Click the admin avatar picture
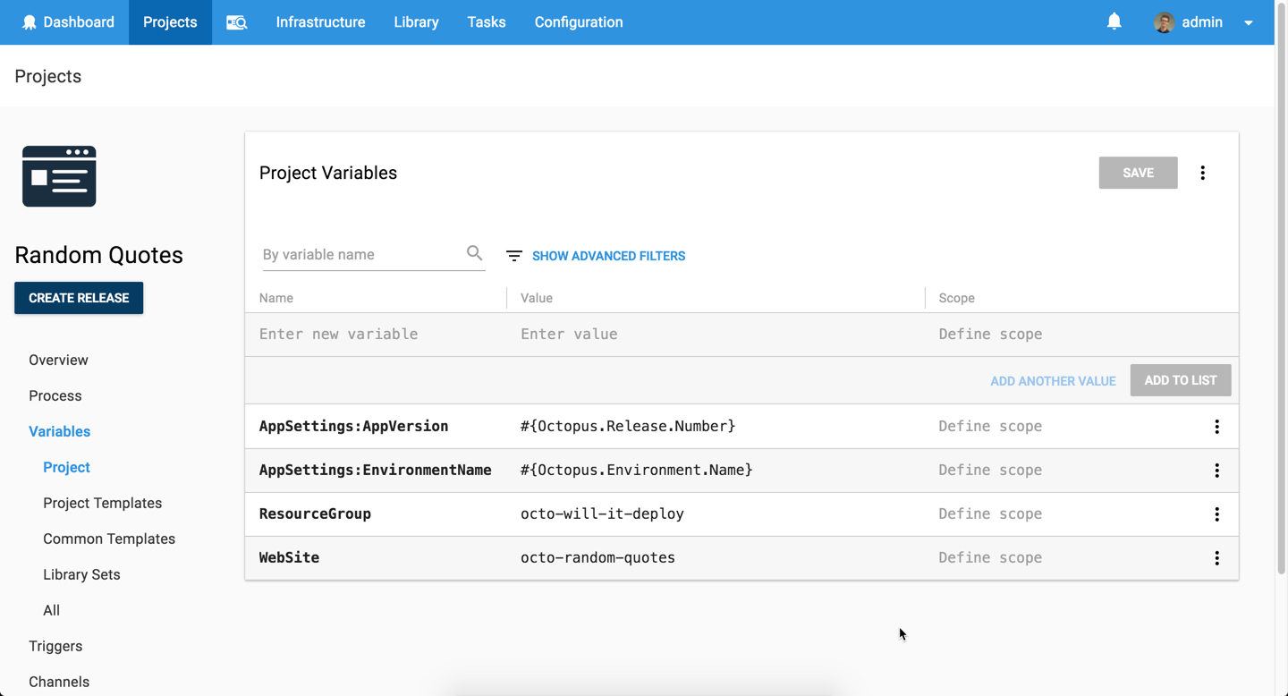1288x696 pixels. [1164, 21]
